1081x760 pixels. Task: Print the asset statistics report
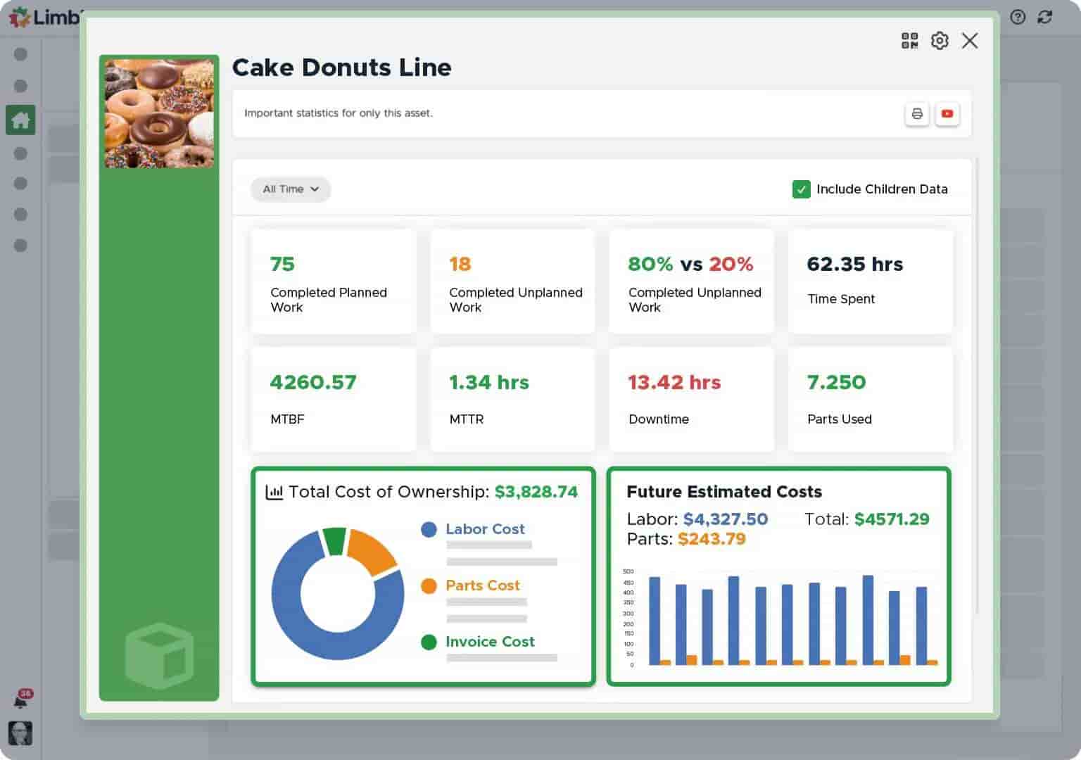917,113
